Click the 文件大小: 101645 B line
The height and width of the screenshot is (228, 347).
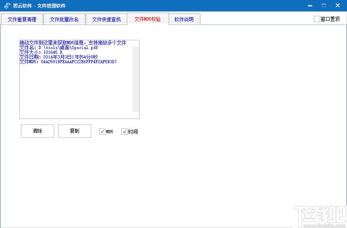click(x=41, y=52)
